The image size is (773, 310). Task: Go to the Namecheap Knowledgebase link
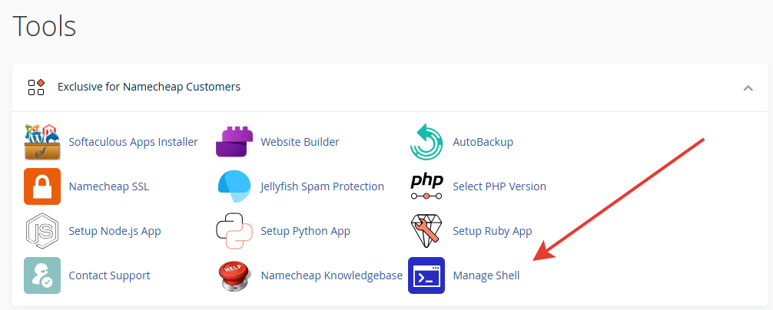tap(331, 275)
